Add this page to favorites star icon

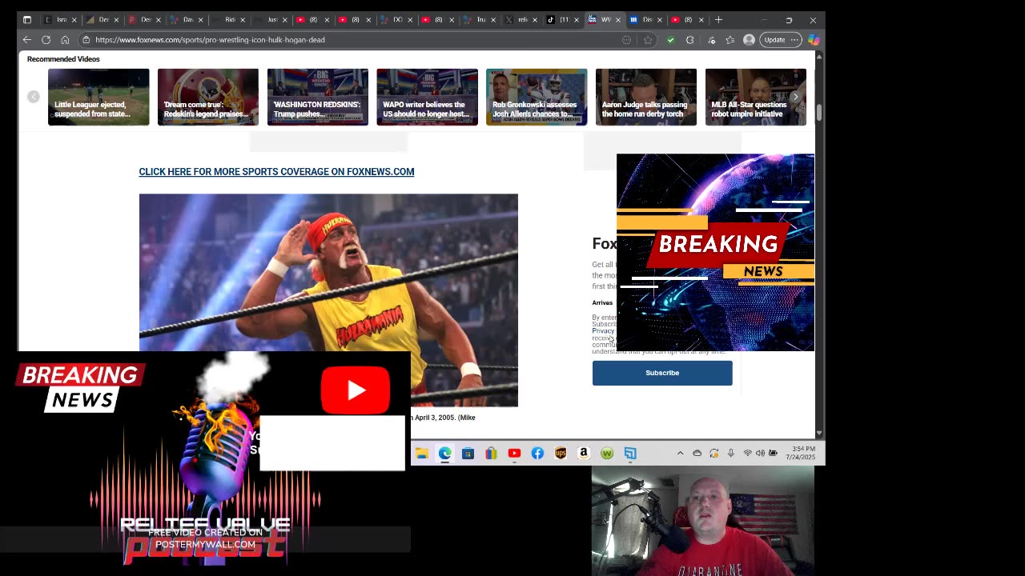[x=648, y=40]
